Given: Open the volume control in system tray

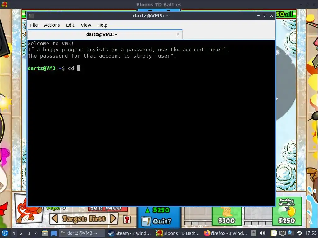Looking at the screenshot, I should (262, 233).
